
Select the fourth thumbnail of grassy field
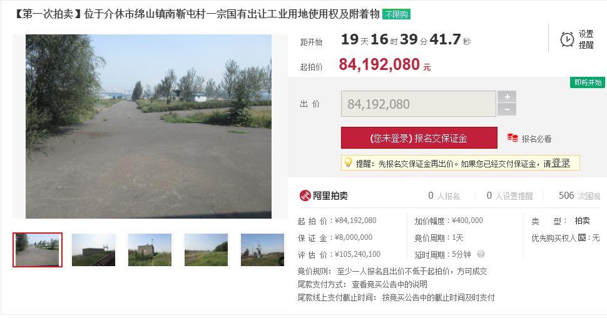pyautogui.click(x=206, y=250)
